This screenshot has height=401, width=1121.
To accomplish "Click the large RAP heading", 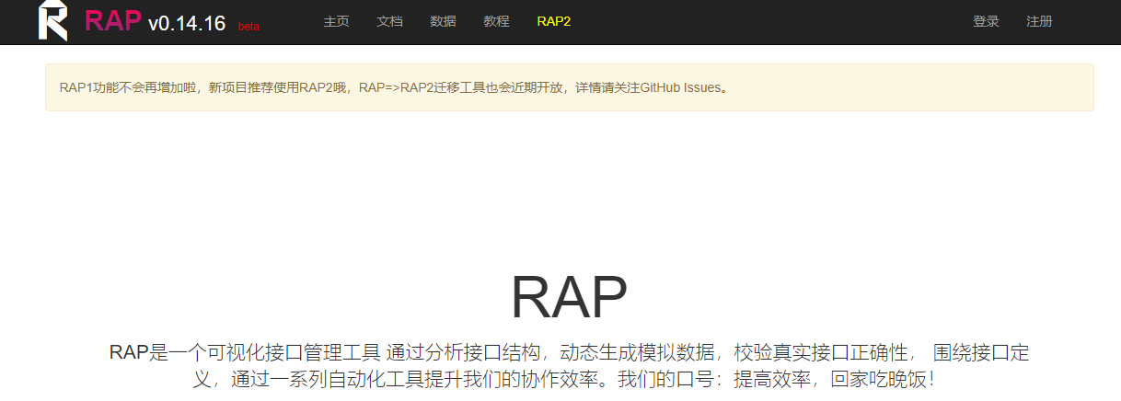I will coord(569,298).
